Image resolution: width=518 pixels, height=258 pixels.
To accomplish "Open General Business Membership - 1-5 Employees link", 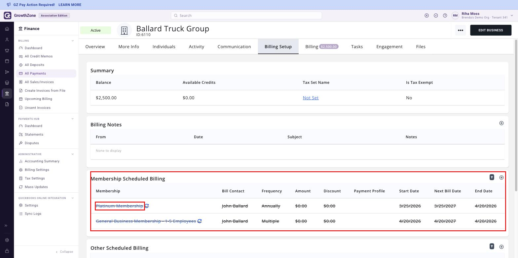I will coord(146,221).
